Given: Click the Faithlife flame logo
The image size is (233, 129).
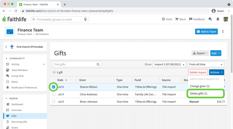Looking at the screenshot, I should (x=4, y=19).
